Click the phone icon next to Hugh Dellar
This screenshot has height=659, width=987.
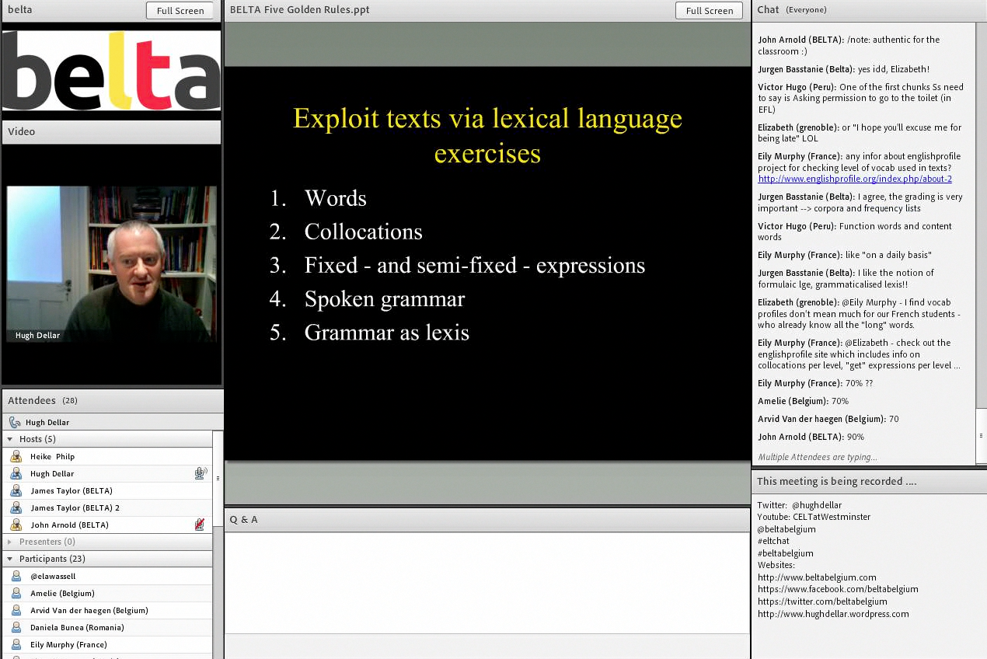point(15,423)
